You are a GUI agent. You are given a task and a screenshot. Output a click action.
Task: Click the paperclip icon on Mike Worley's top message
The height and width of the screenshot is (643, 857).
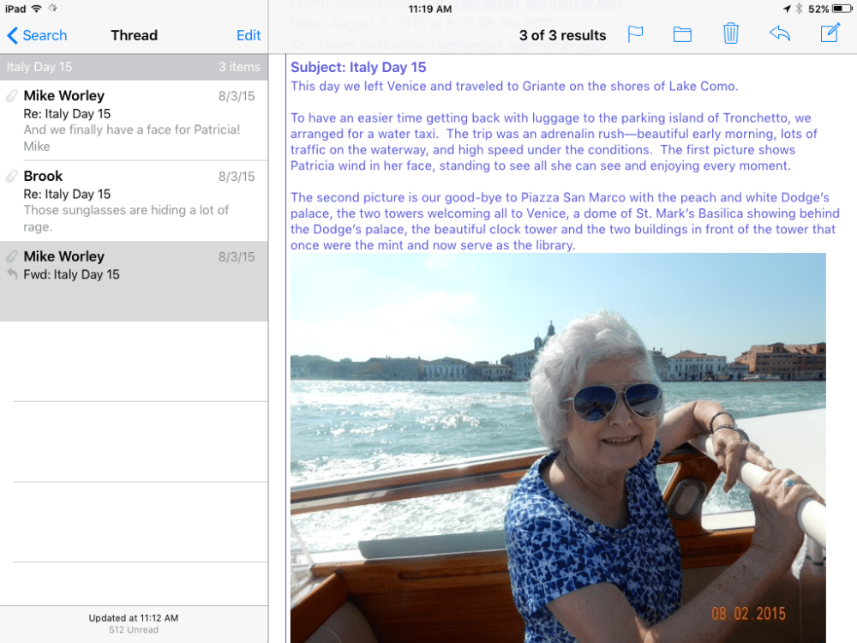(x=11, y=95)
